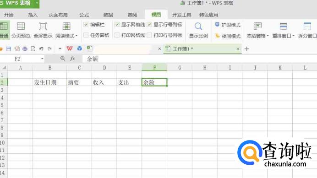The height and width of the screenshot is (178, 317).
Task: Open 显示比例 zoom magnifier
Action: click(x=198, y=30)
